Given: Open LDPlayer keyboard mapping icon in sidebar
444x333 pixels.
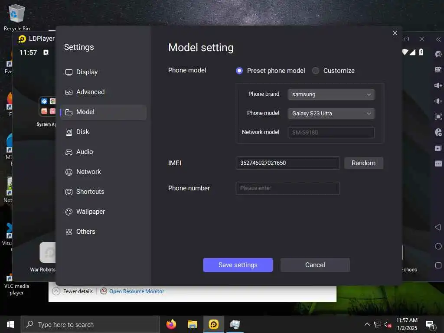Looking at the screenshot, I should (x=438, y=70).
